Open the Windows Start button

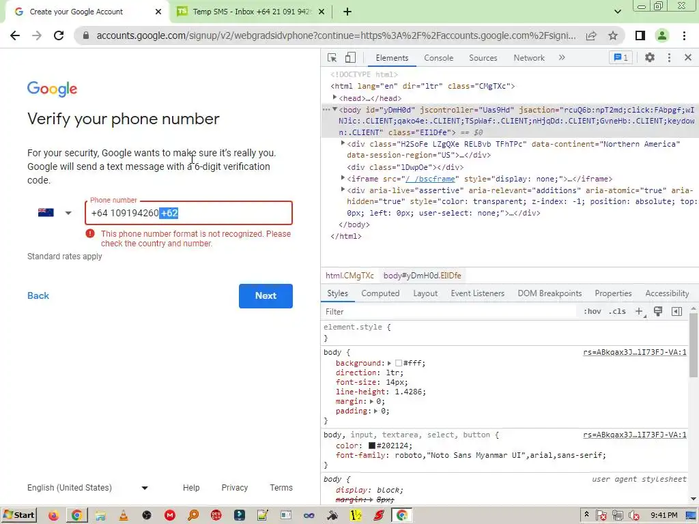coord(18,516)
